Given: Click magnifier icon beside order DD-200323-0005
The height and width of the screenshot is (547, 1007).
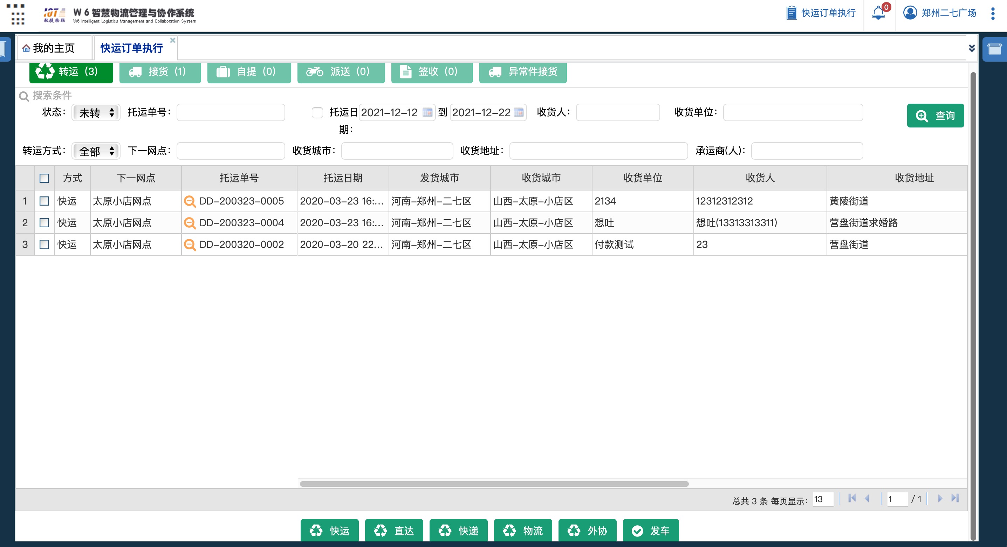Looking at the screenshot, I should (x=190, y=201).
